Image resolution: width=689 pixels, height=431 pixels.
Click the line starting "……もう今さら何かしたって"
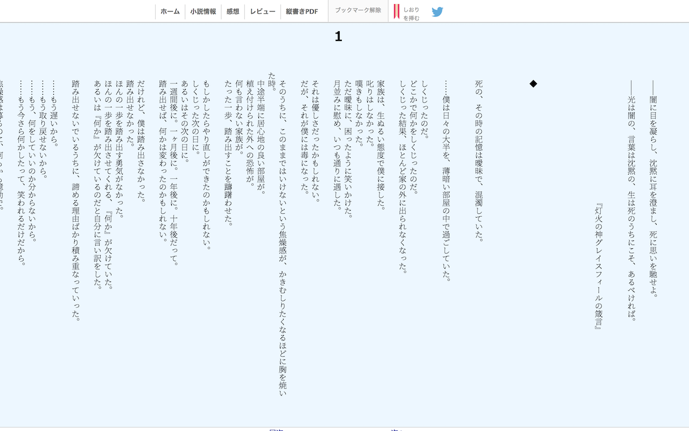[22, 173]
